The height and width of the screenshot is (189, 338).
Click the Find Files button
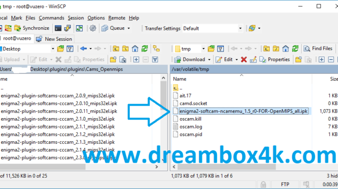point(318,49)
